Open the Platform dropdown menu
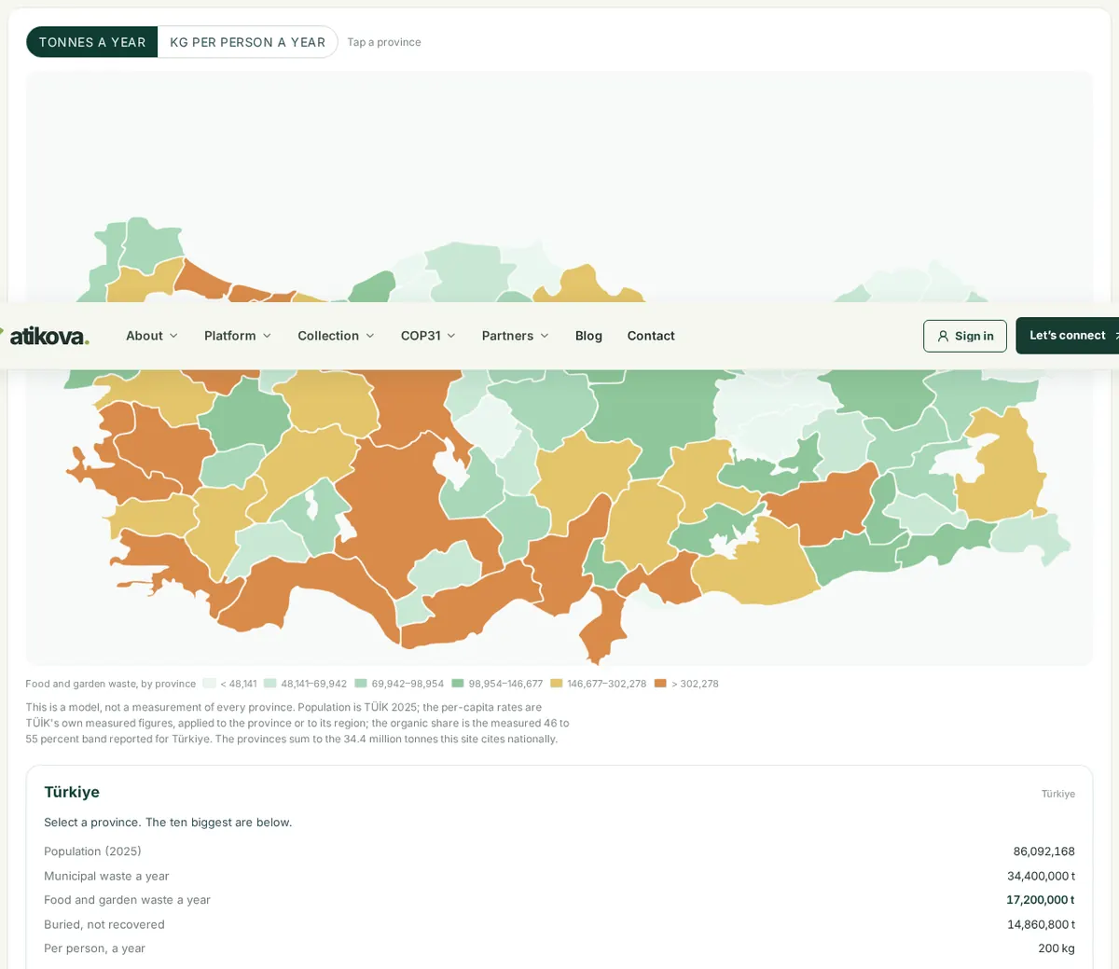 tap(238, 336)
